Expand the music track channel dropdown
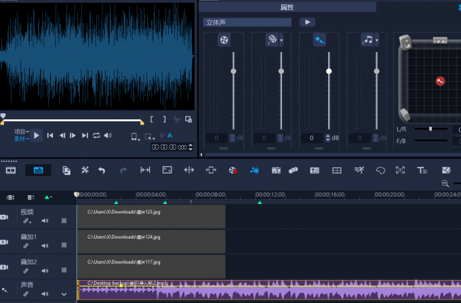 point(377,40)
